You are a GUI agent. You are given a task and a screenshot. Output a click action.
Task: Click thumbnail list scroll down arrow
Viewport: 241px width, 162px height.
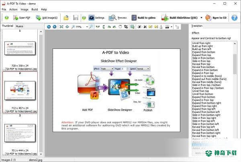41,154
